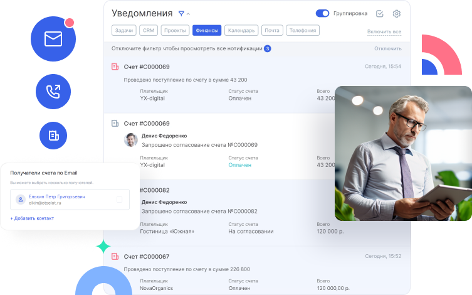Click the blue invoice document circle icon
This screenshot has width=472, height=295.
53,136
